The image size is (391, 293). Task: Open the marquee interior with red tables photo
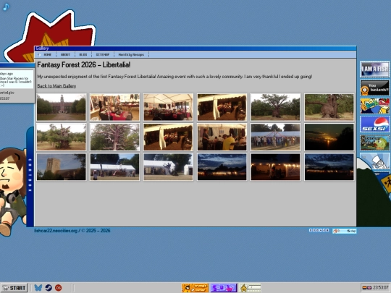pyautogui.click(x=168, y=107)
